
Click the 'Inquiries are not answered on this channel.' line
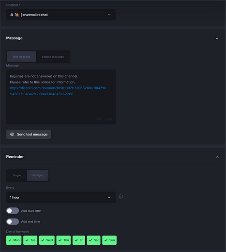tap(44, 76)
